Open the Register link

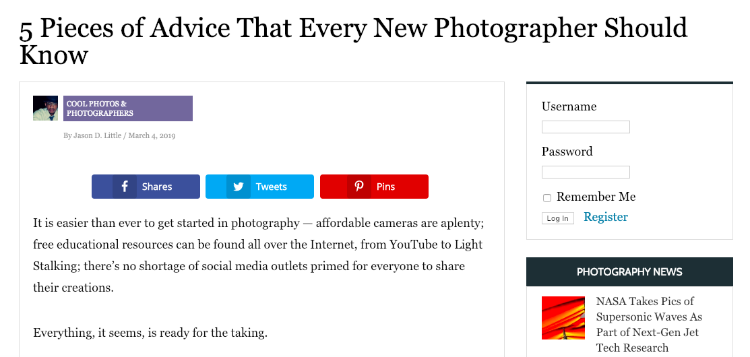coord(605,217)
